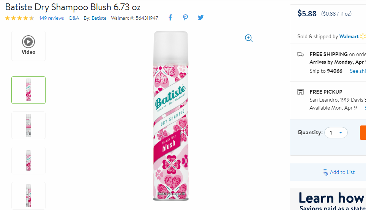Select third product can thumbnail
Screen dimensions: 366x210
tap(28, 160)
